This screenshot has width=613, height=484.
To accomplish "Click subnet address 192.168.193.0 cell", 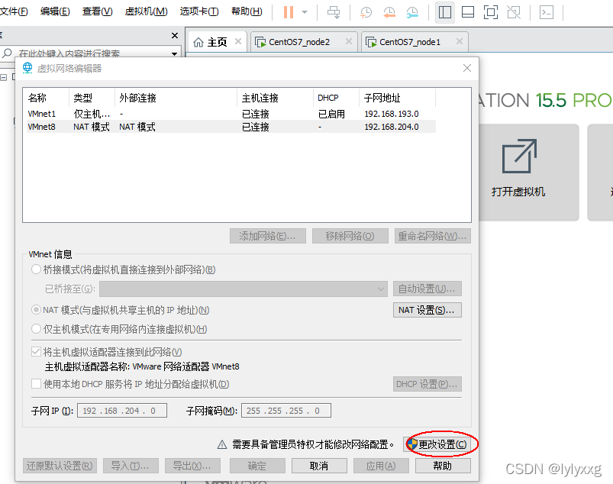I will tap(392, 114).
